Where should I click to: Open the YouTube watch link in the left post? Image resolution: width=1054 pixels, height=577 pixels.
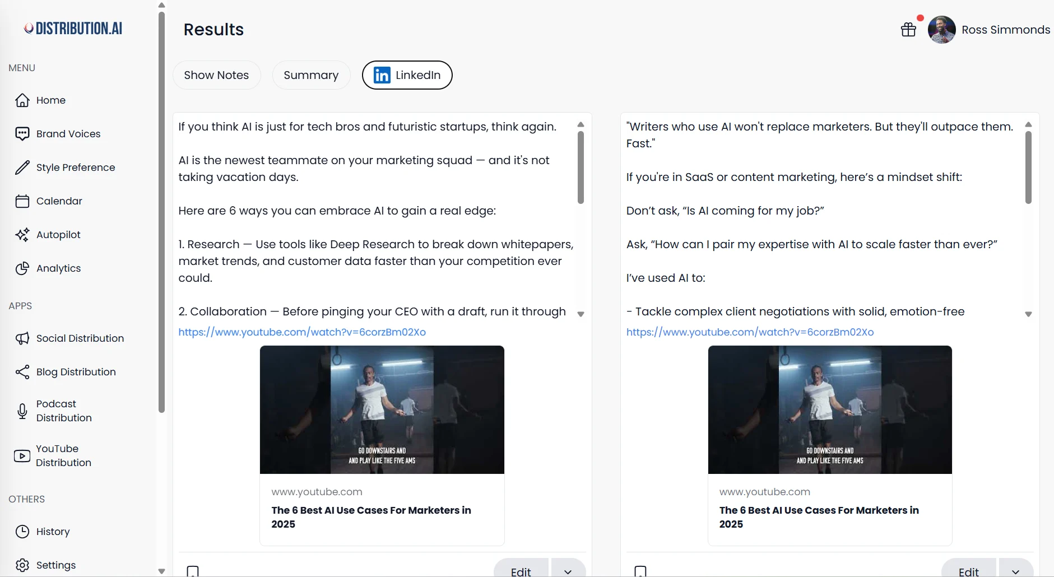pyautogui.click(x=302, y=332)
